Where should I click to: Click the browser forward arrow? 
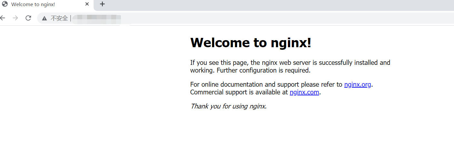(15, 18)
